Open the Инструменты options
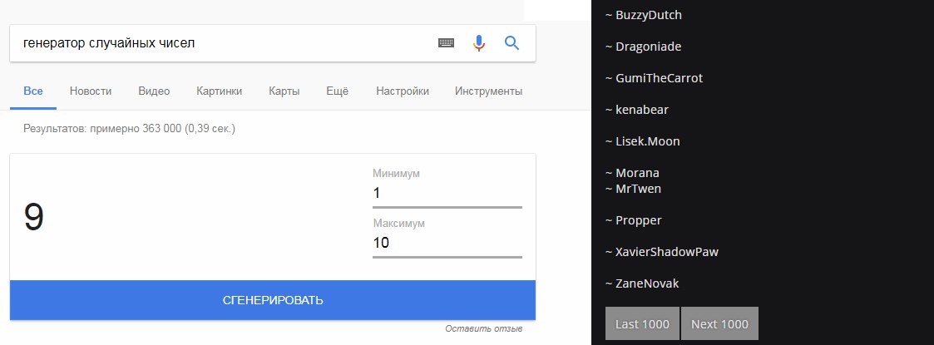 (488, 91)
